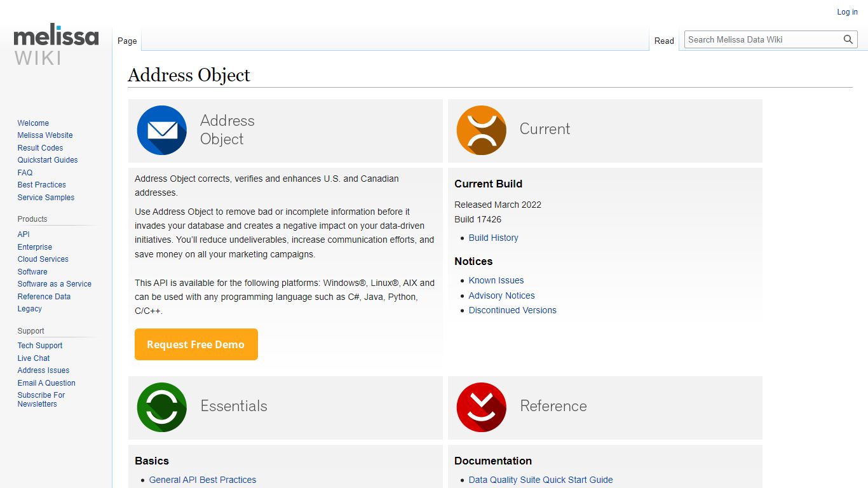Click the Products sidebar heading
868x488 pixels.
[32, 219]
